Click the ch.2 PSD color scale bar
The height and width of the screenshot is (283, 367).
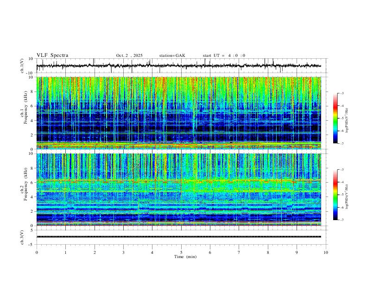point(335,195)
